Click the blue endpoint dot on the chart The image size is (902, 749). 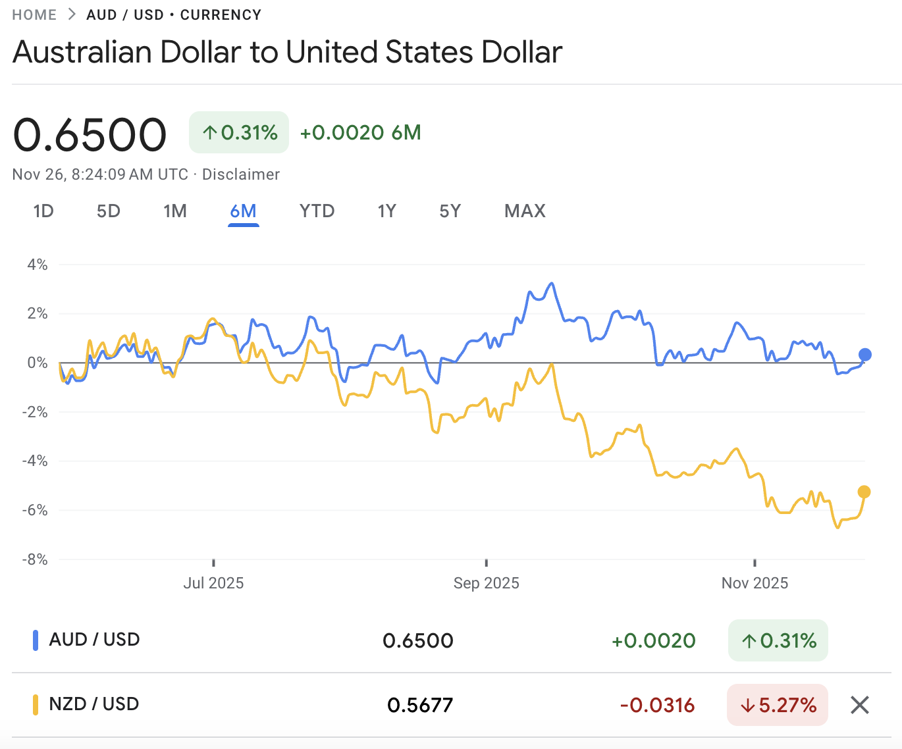[x=864, y=355]
